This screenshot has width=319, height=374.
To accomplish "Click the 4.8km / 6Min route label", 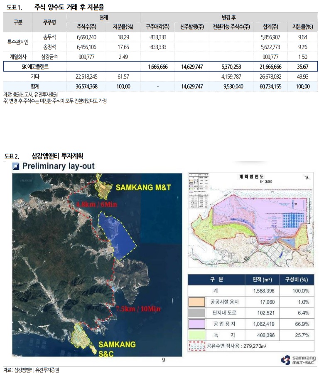I will pyautogui.click(x=96, y=204).
